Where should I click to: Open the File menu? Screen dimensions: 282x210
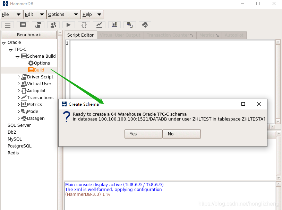(x=12, y=15)
